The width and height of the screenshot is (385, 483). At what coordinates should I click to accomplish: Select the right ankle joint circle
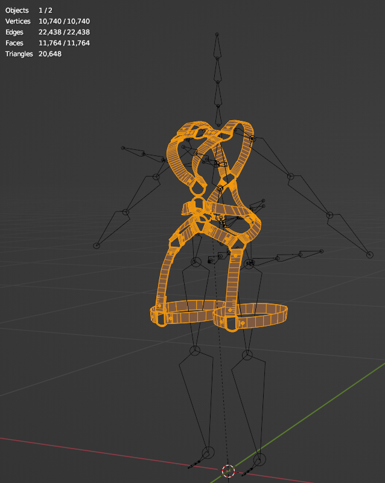pyautogui.click(x=260, y=459)
